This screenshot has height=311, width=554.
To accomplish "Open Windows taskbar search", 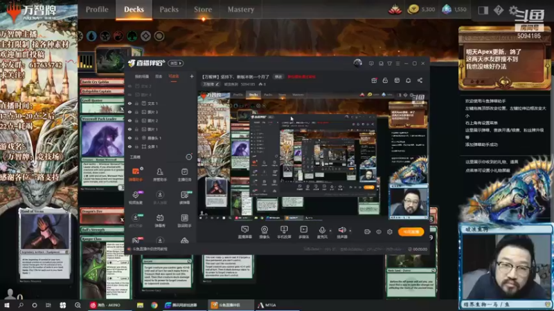I will click(x=21, y=305).
